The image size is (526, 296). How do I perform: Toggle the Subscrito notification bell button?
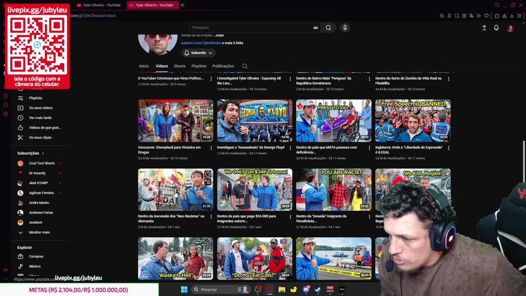click(198, 53)
